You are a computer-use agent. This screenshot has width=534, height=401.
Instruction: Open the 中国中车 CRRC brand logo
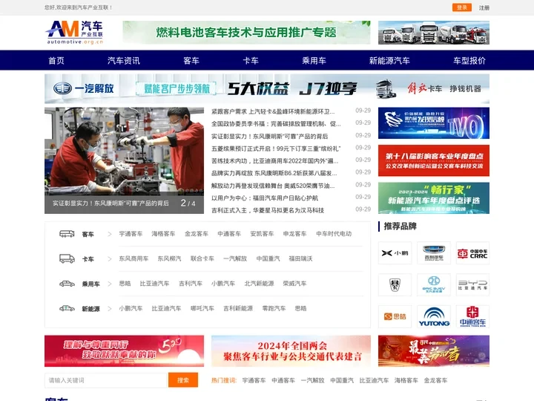coord(472,253)
